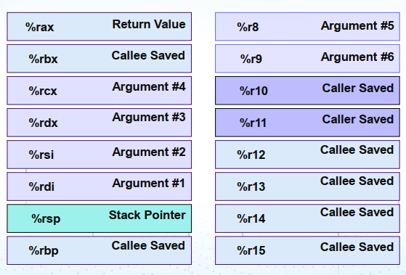Click the %r13 Callee Saved register
This screenshot has height=275, width=406.
point(307,186)
